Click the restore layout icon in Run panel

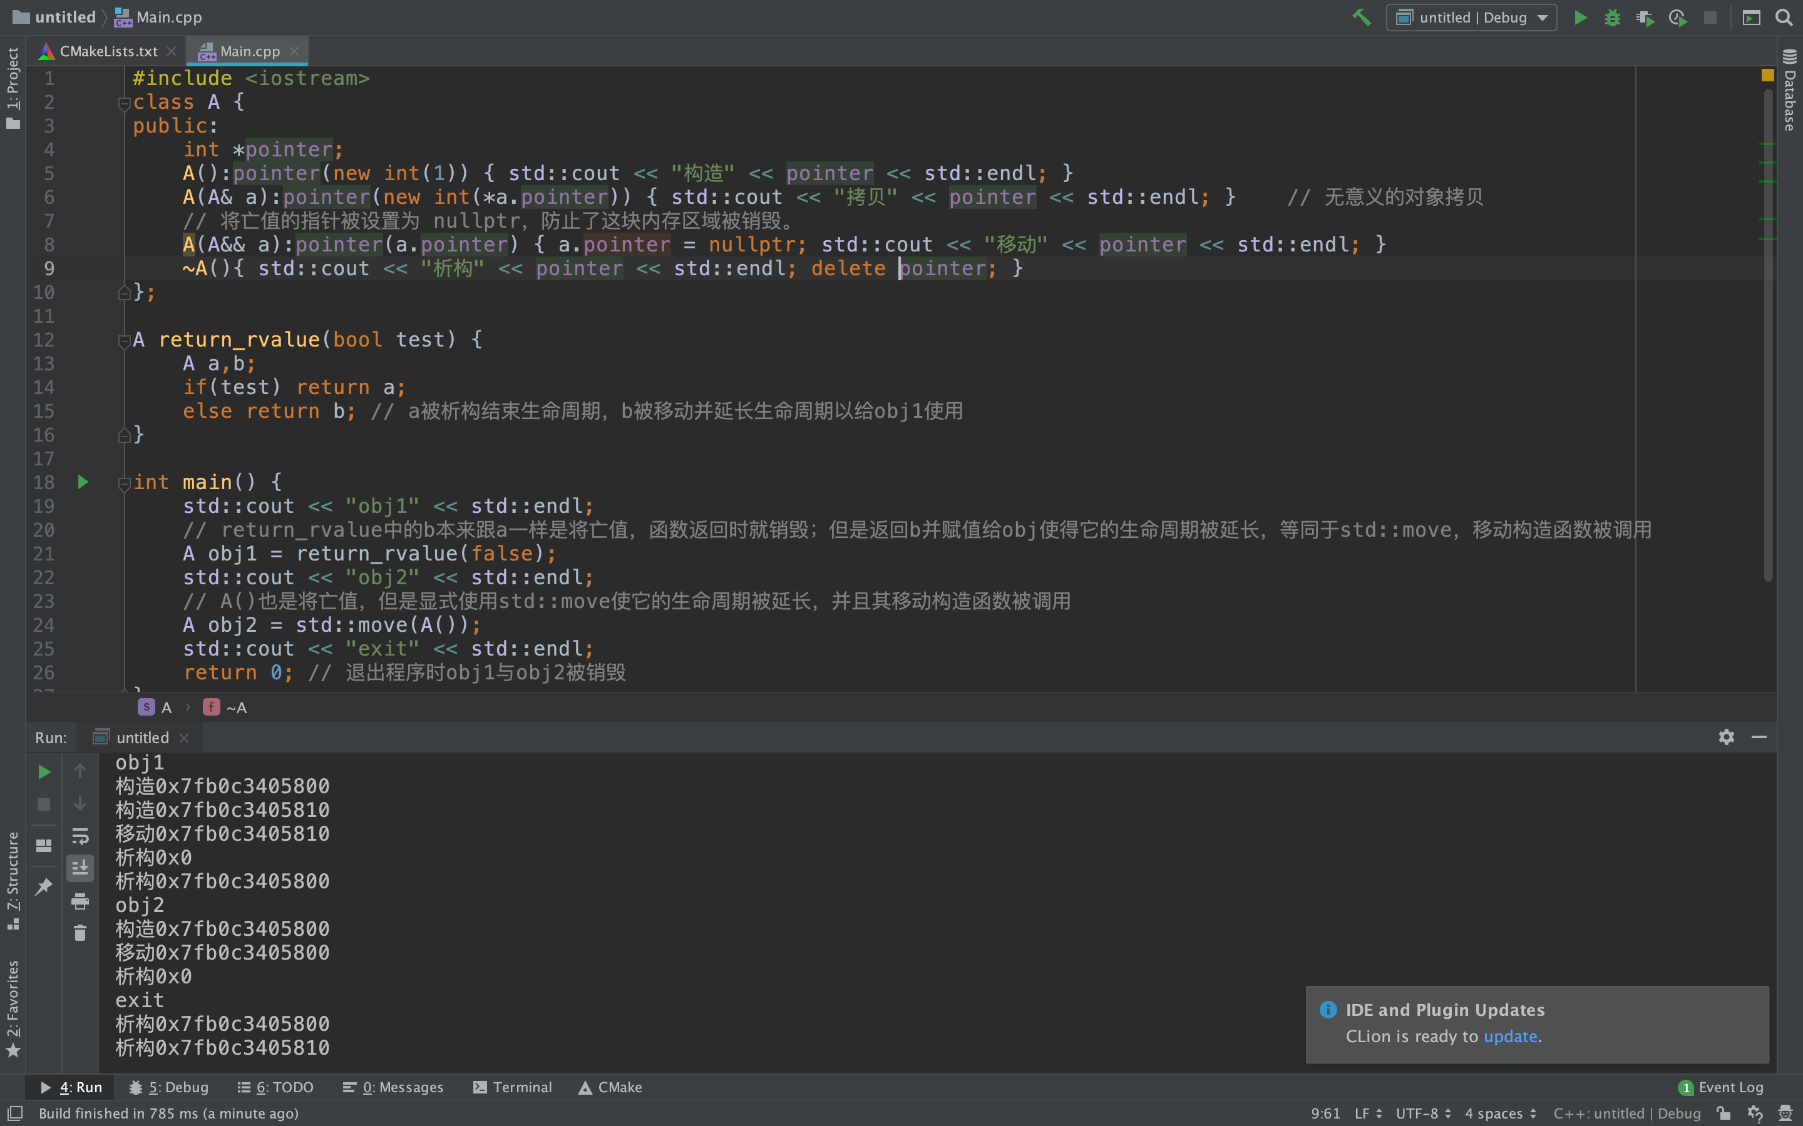click(44, 846)
